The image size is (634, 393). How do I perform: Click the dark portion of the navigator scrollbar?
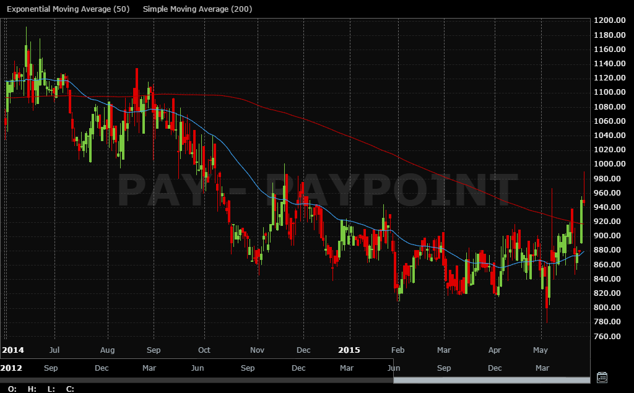click(x=196, y=380)
